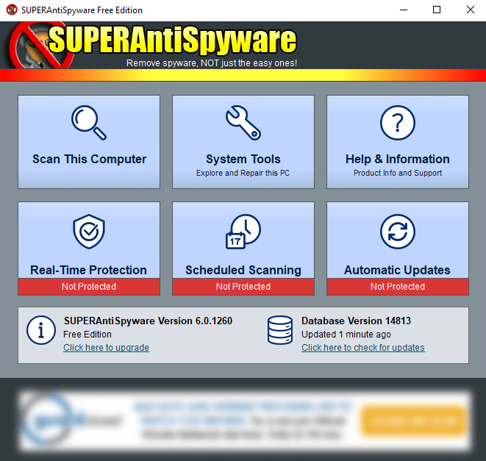The height and width of the screenshot is (461, 486).
Task: Click the blurred advertisement banner
Action: click(x=245, y=420)
